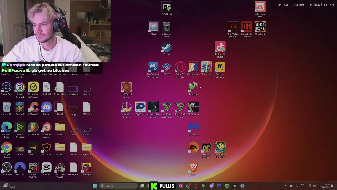Launch the PEAK game shortcut
Viewport: 337px width, 190px height.
(153, 29)
